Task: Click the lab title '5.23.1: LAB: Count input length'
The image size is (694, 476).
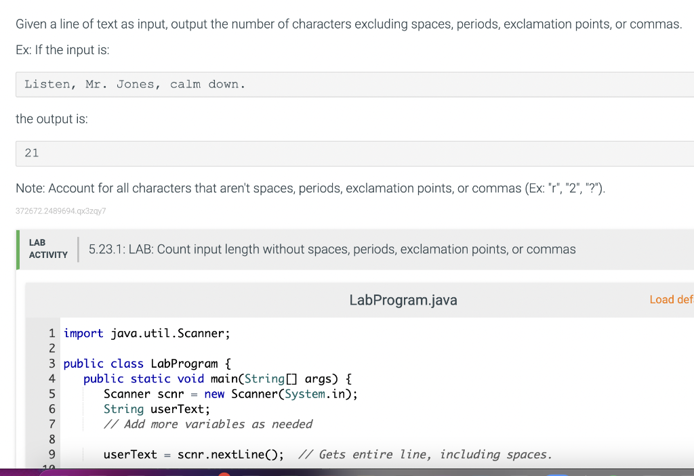Action: click(x=331, y=249)
